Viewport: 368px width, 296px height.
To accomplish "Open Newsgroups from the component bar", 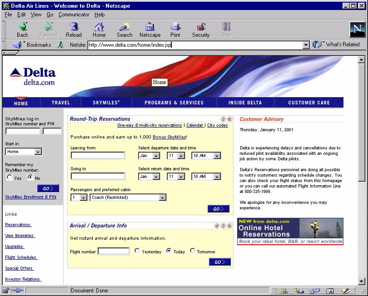I will [x=314, y=291].
